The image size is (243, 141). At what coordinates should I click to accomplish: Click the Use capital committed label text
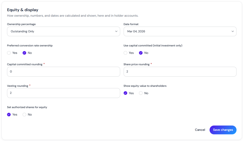[153, 46]
